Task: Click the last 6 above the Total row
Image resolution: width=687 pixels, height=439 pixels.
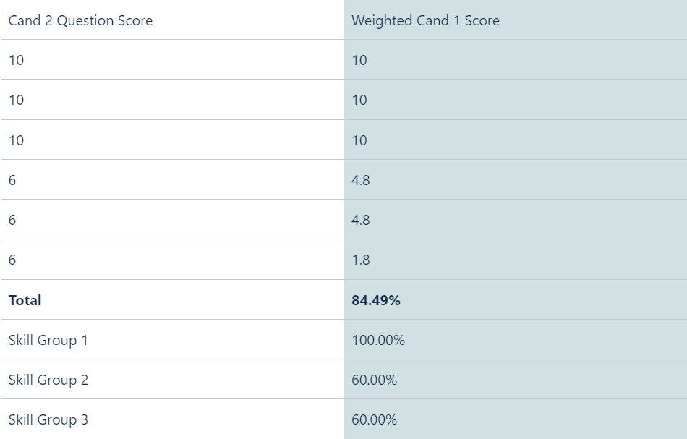Action: click(x=172, y=260)
